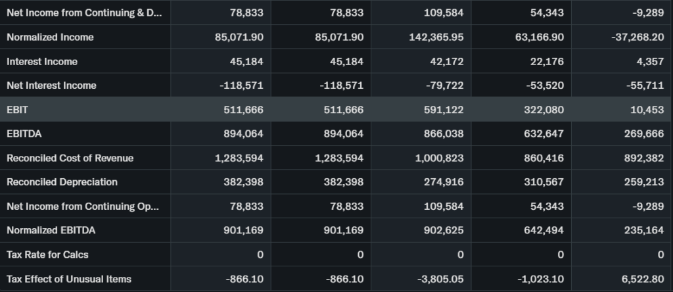Image resolution: width=673 pixels, height=292 pixels.
Task: Select the Tax Effect of Unusual Items label
Action: 69,279
